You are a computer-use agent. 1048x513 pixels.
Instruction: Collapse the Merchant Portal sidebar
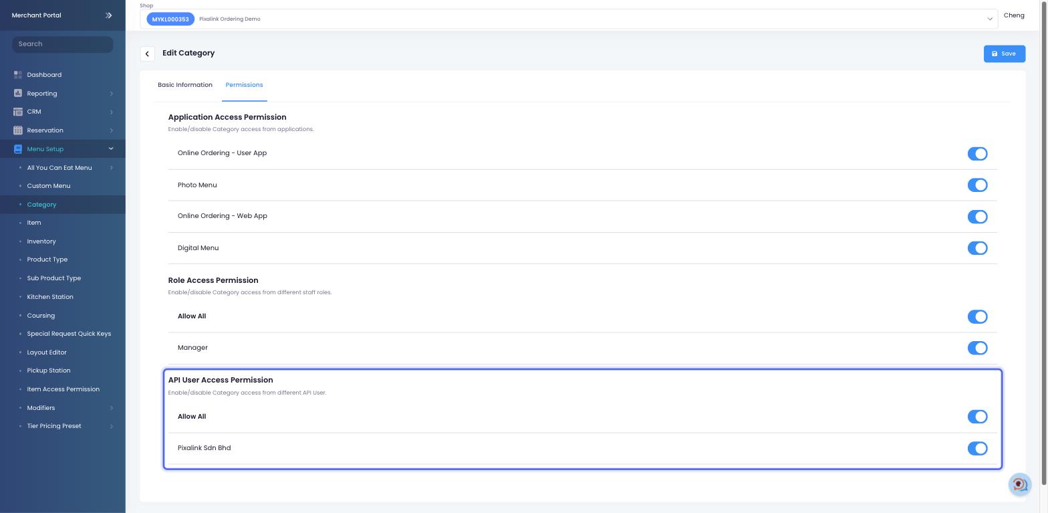tap(109, 15)
